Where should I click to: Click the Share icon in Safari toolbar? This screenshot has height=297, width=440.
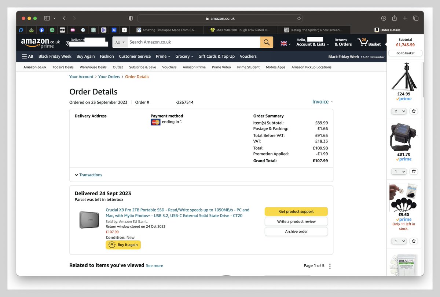pyautogui.click(x=395, y=18)
